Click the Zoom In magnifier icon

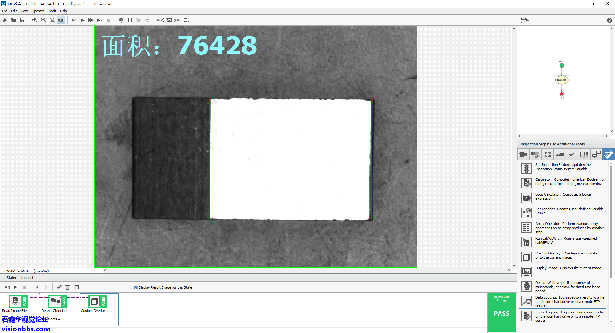point(35,20)
